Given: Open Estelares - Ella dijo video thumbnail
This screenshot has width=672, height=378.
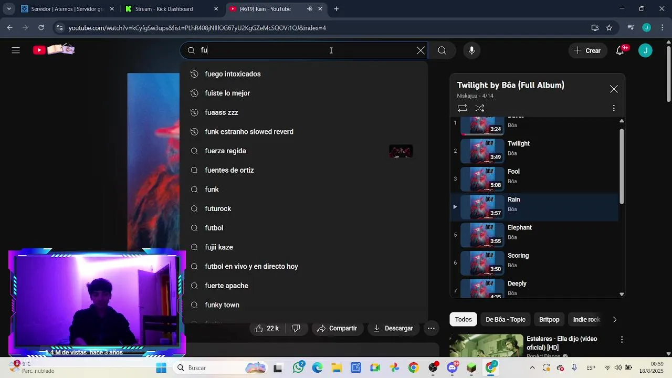Looking at the screenshot, I should tap(486, 346).
